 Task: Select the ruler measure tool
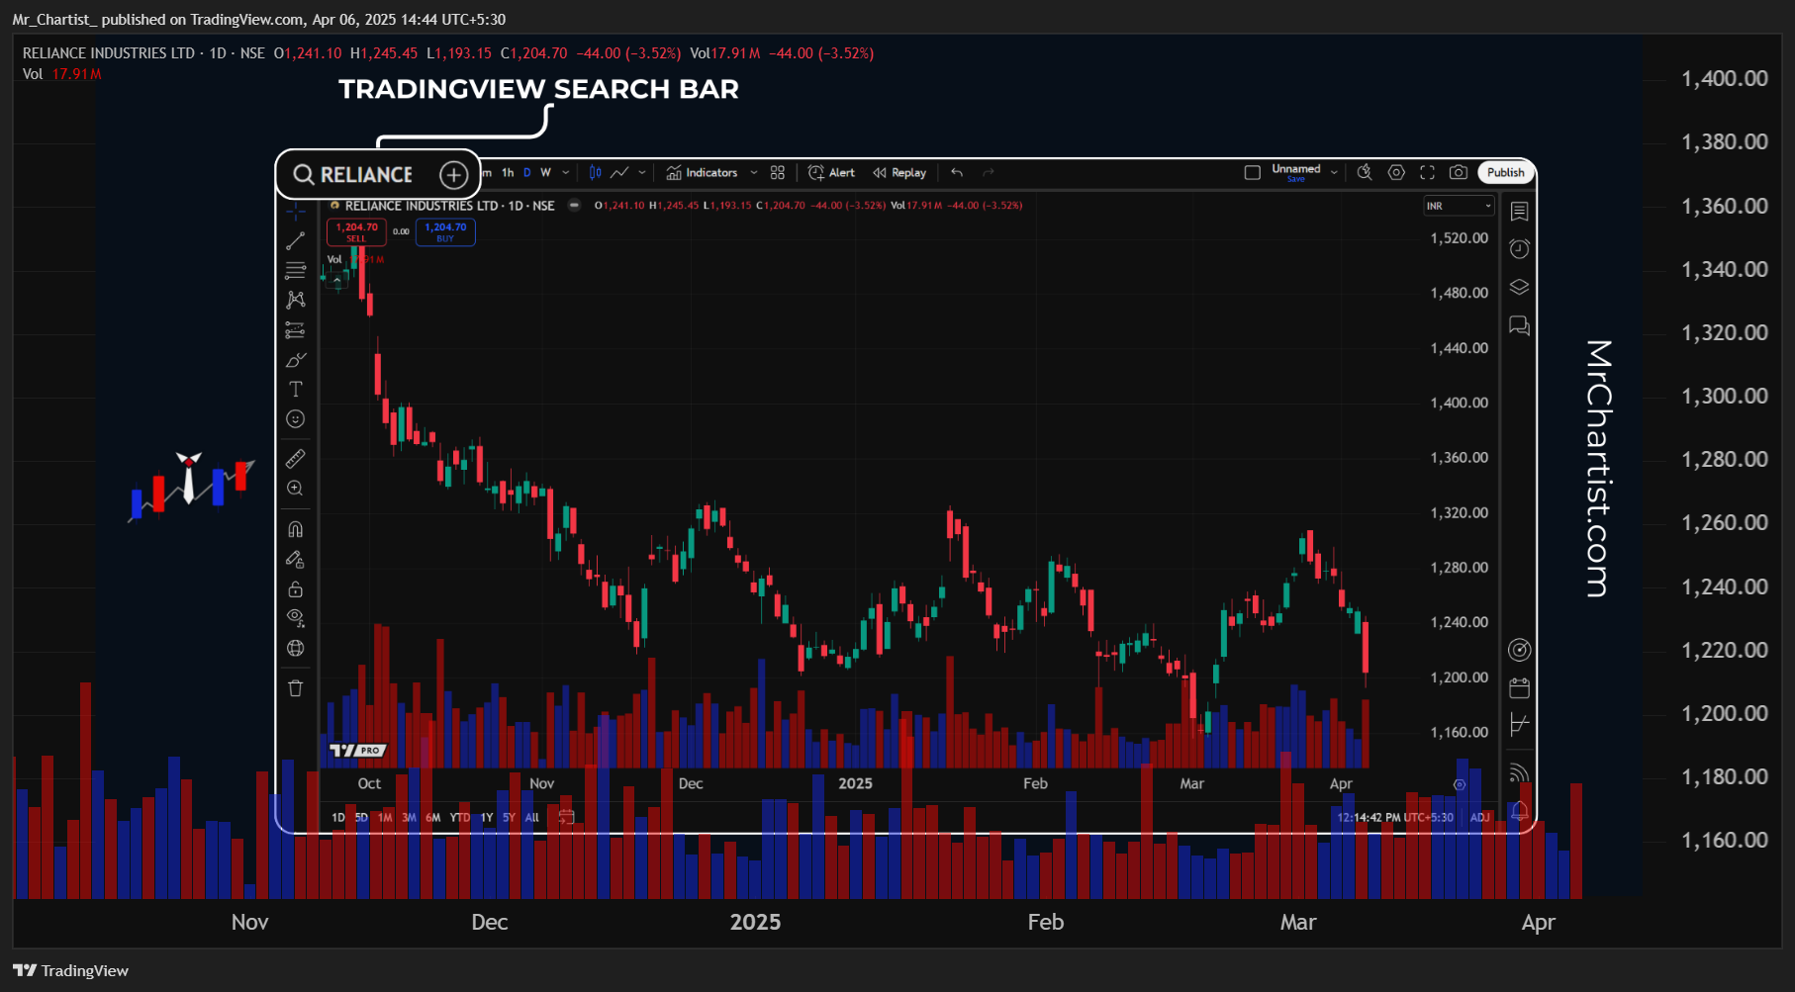(x=295, y=459)
